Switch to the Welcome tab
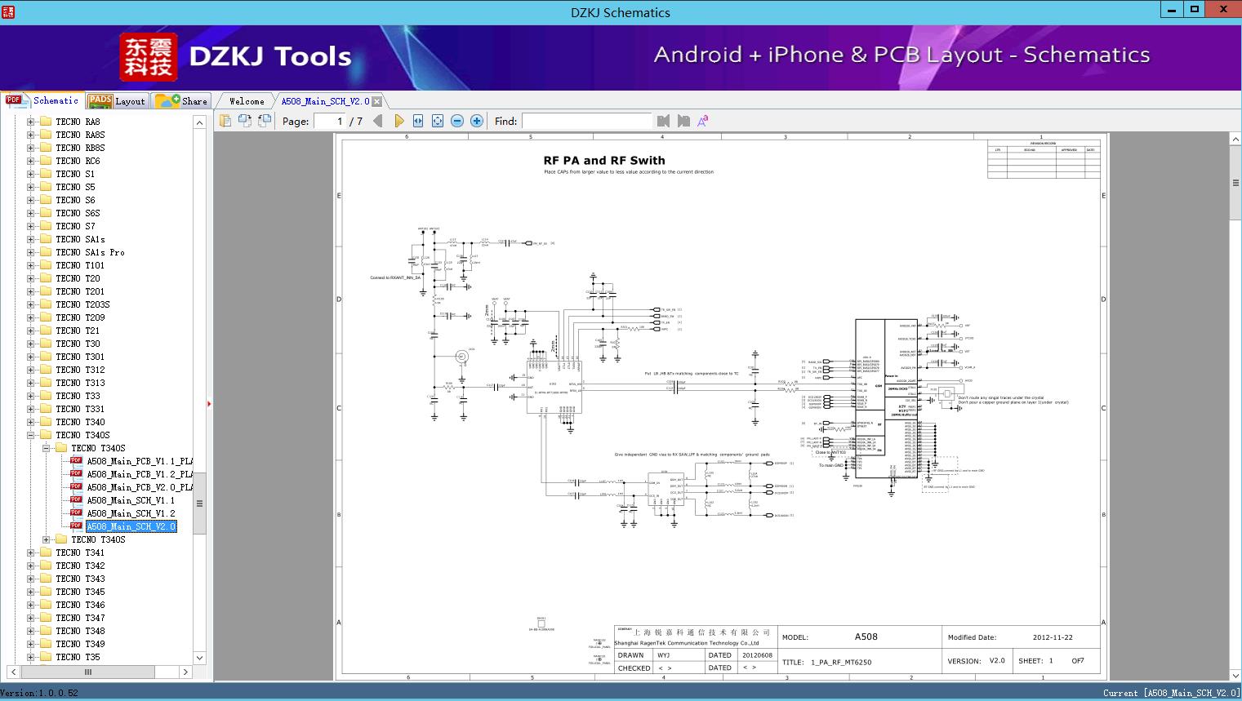 (x=247, y=101)
